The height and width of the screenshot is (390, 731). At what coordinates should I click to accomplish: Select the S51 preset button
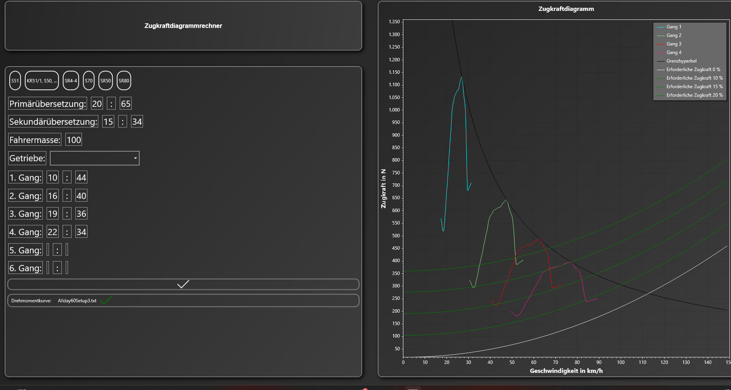point(15,81)
